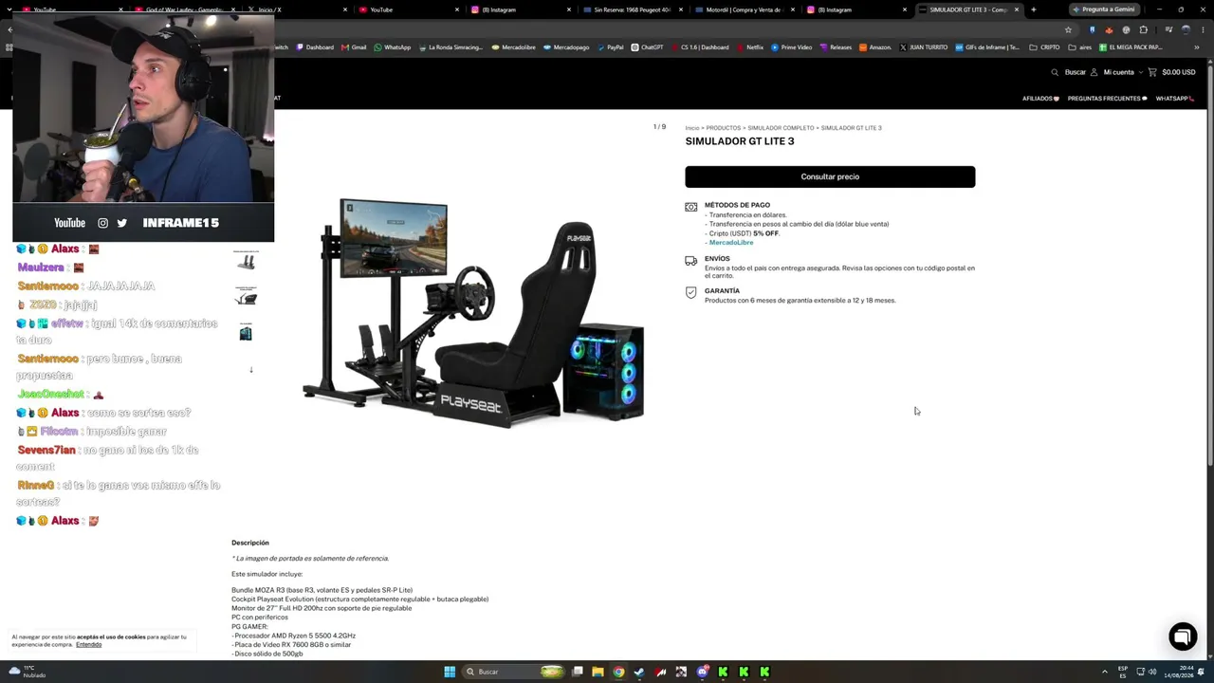Go to the Inicio breadcrumb
Screen dimensions: 1214x683
692,128
